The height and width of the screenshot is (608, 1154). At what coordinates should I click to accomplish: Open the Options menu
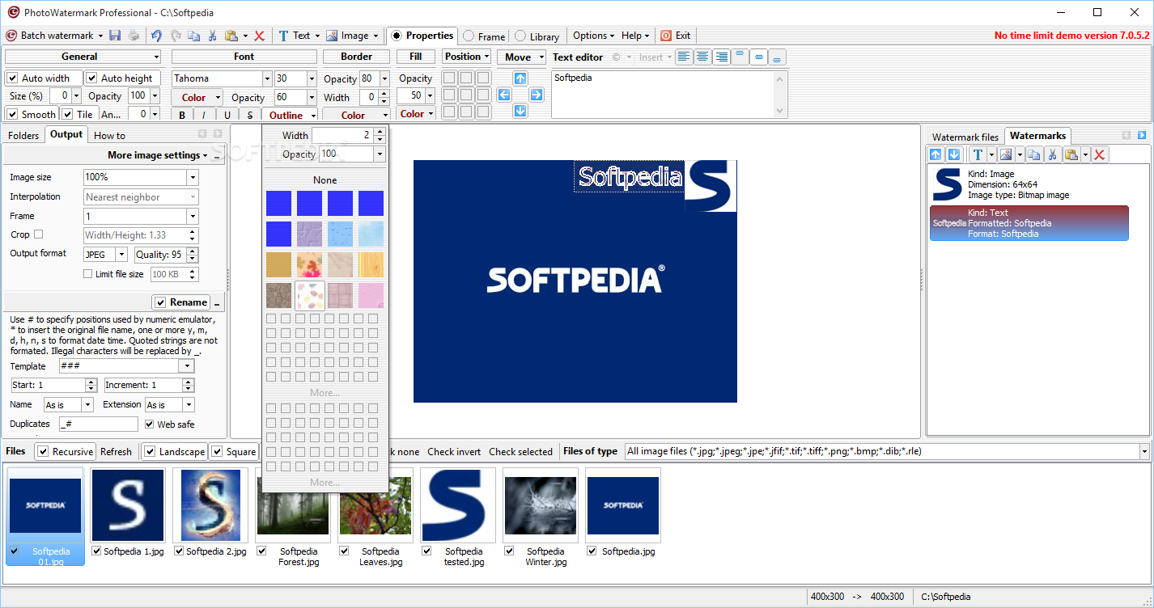pos(594,36)
